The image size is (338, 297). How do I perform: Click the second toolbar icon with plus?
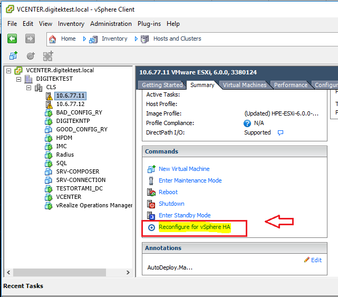point(31,56)
